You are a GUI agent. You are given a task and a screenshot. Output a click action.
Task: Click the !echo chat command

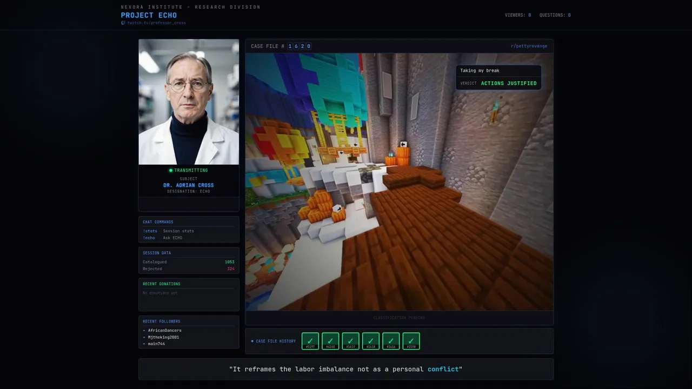(149, 238)
